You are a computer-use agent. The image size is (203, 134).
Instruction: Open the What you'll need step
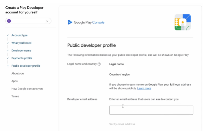(x=21, y=43)
